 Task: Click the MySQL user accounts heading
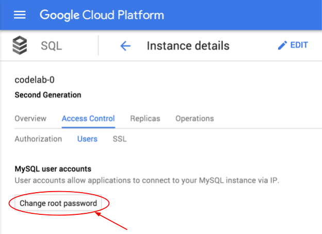pos(53,169)
